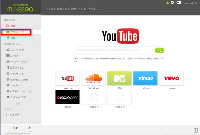Open the Vimeo site tile
The width and height of the screenshot is (200, 135).
click(145, 78)
